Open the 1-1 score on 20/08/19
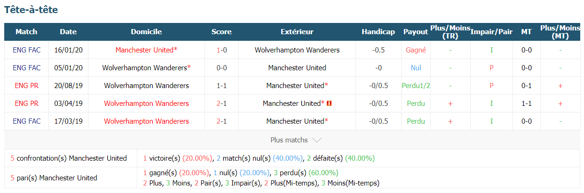Viewport: 584px width, 193px height. tap(221, 86)
